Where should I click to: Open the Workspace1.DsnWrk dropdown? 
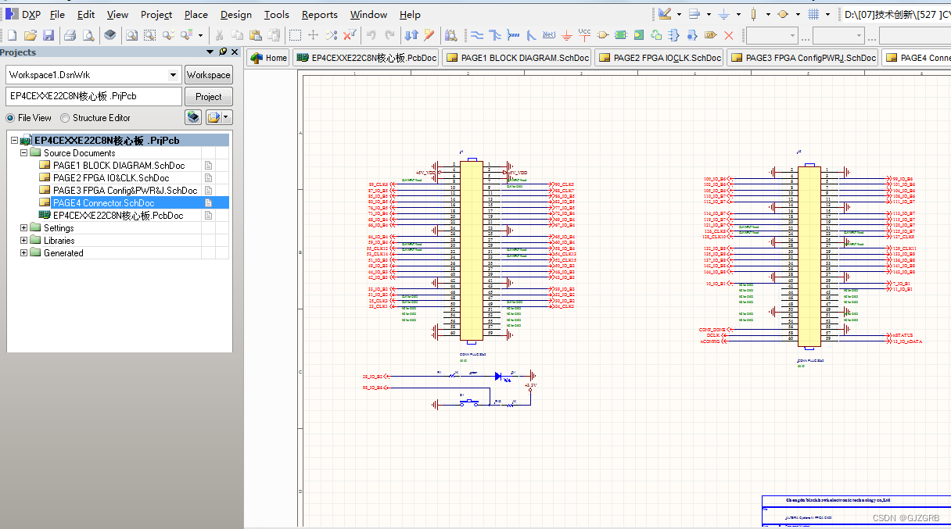coord(174,75)
